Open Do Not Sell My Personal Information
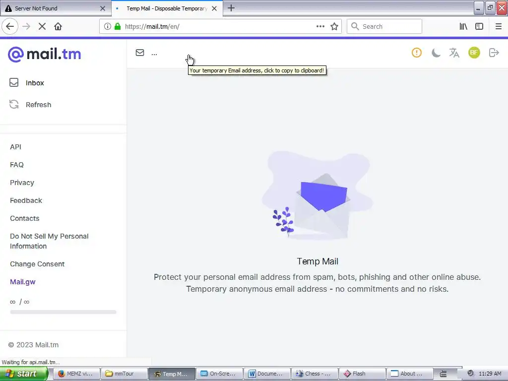Screen dimensions: 508x381 49,241
